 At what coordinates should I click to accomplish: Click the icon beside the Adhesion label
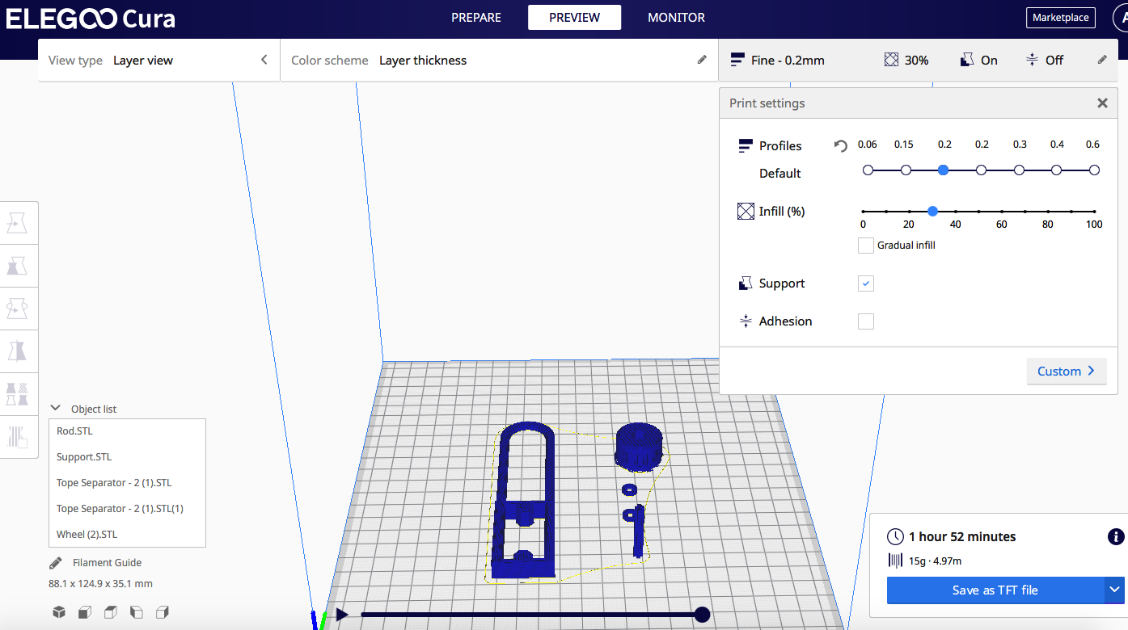tap(746, 321)
